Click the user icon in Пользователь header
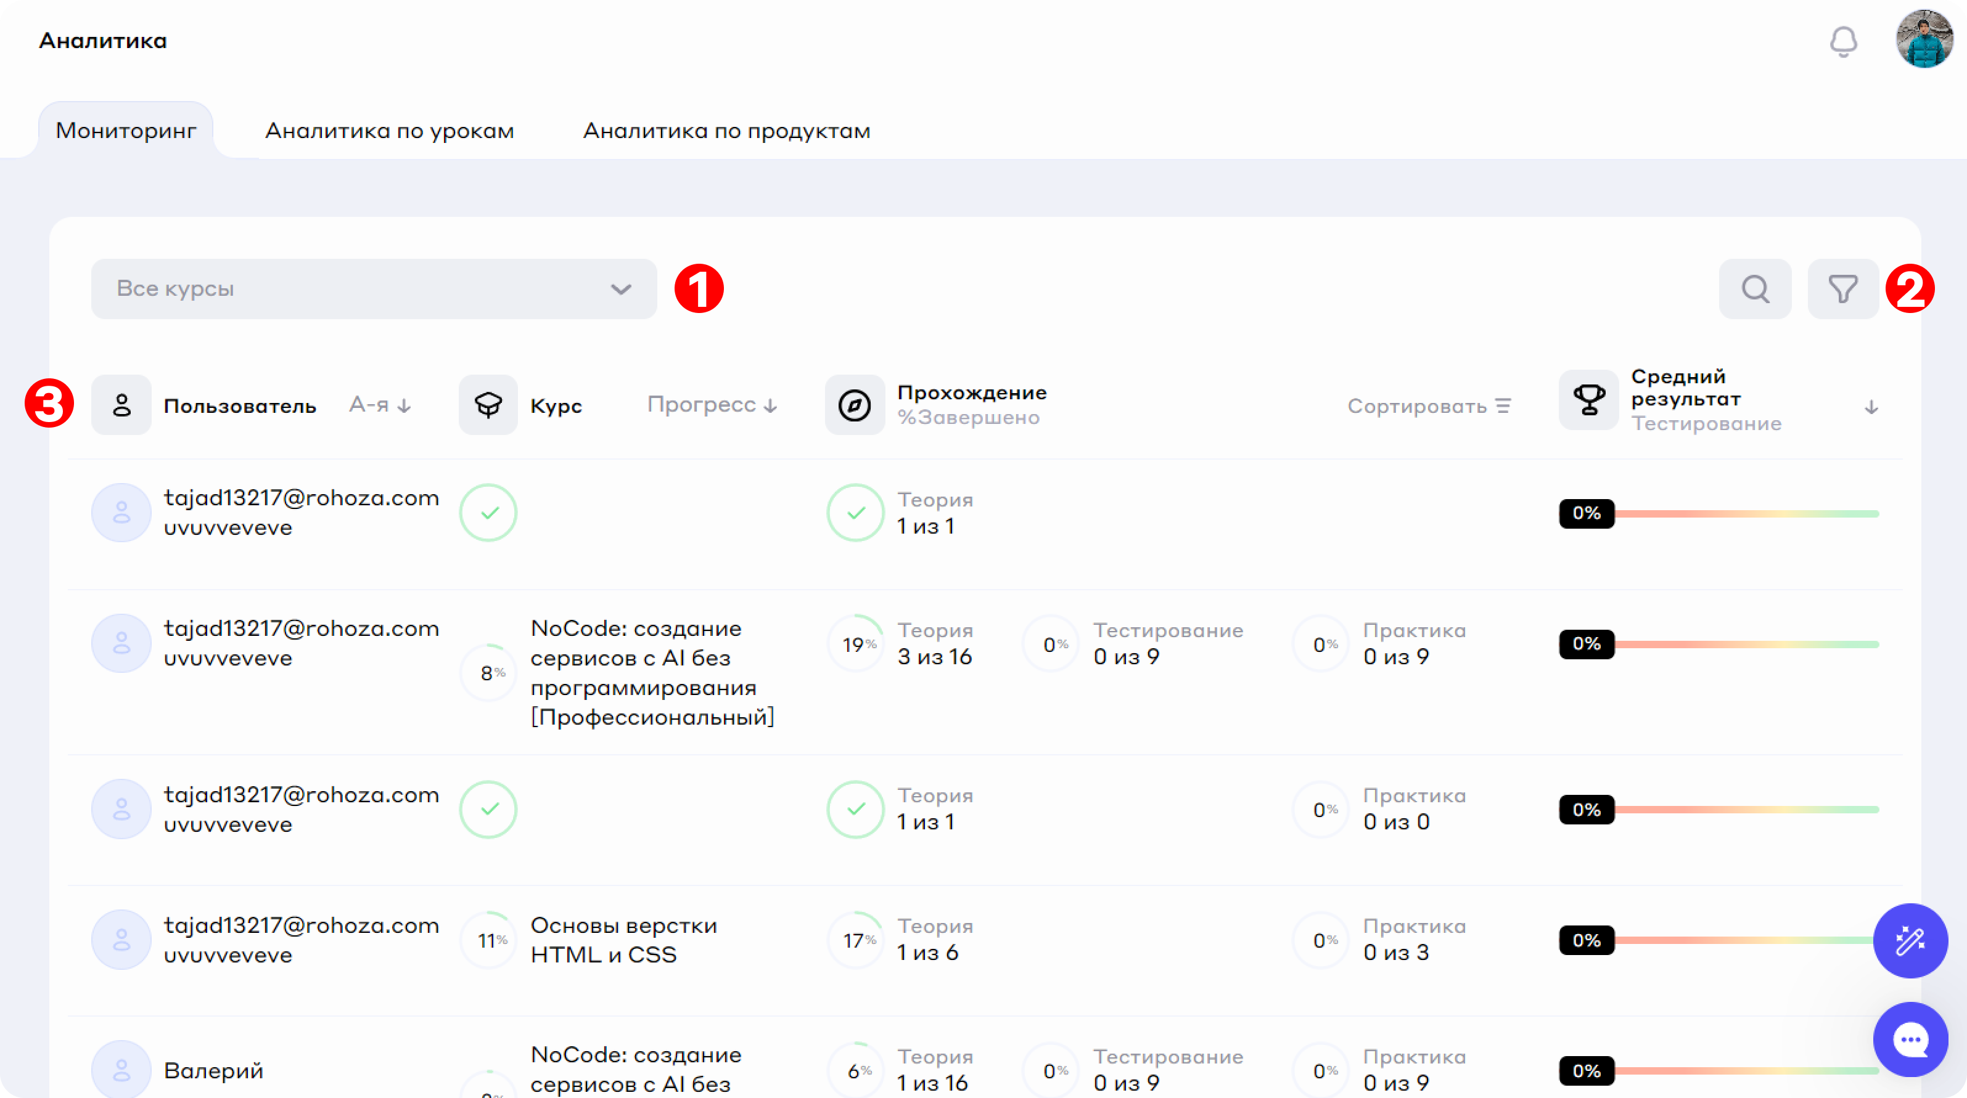The image size is (1967, 1098). click(121, 405)
